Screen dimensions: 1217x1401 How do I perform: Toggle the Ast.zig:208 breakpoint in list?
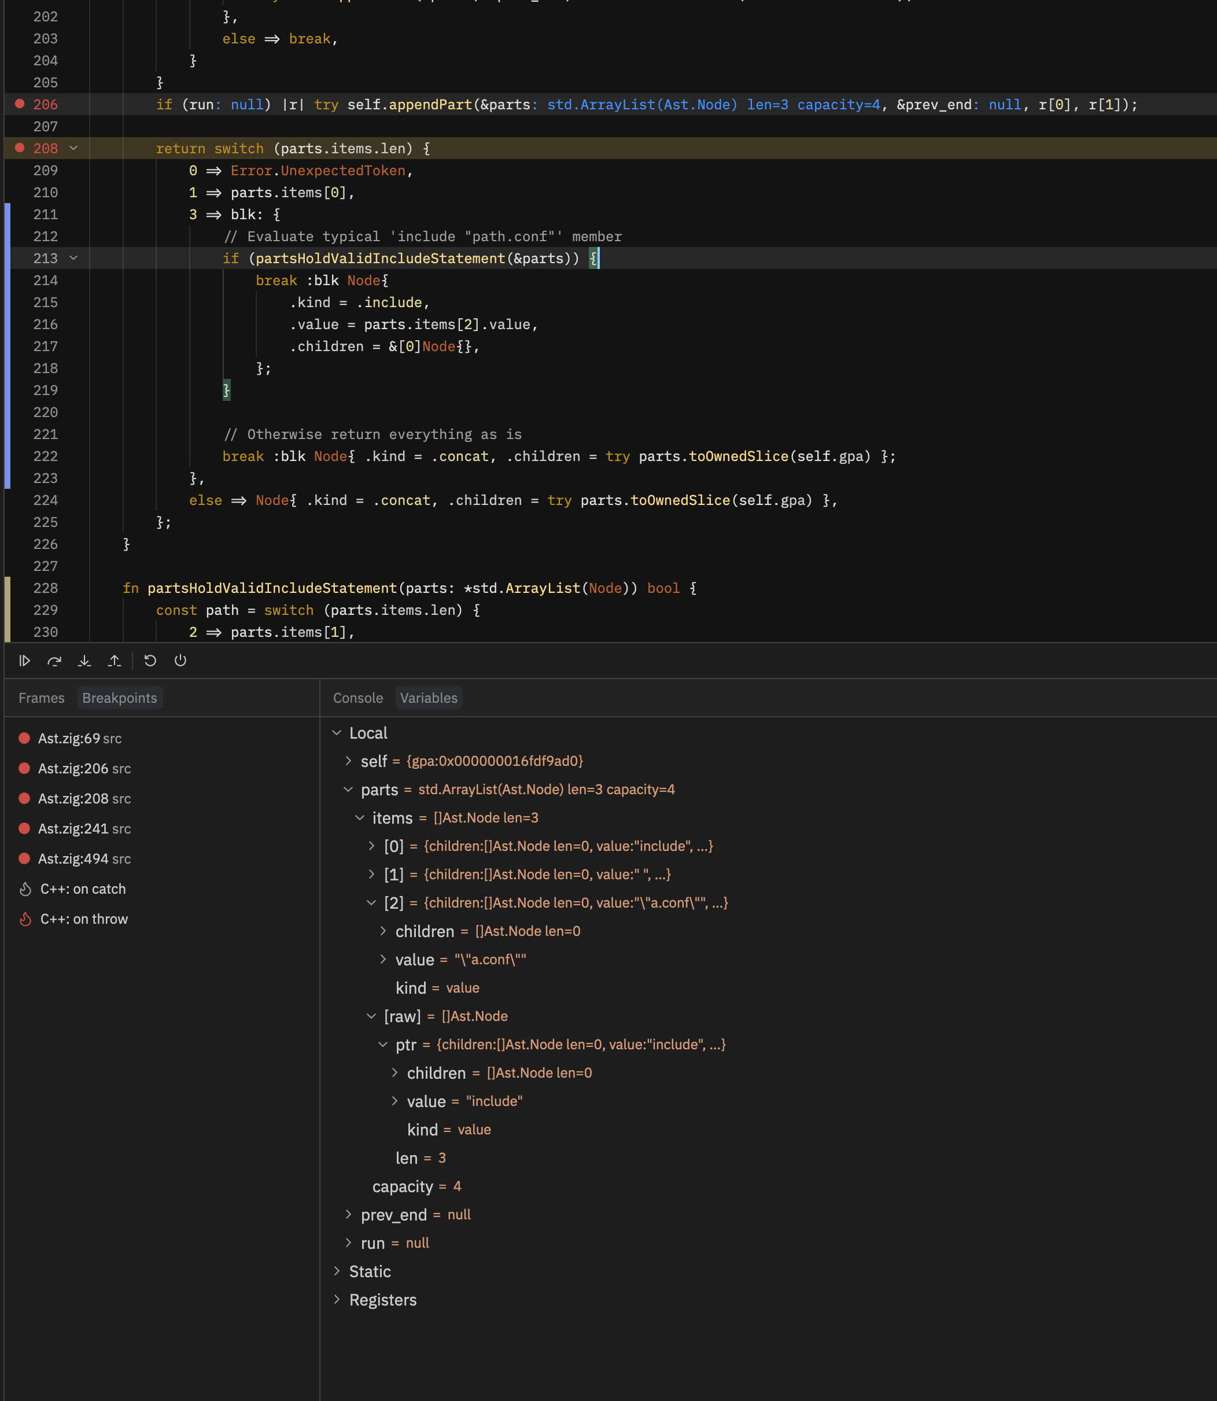[24, 799]
